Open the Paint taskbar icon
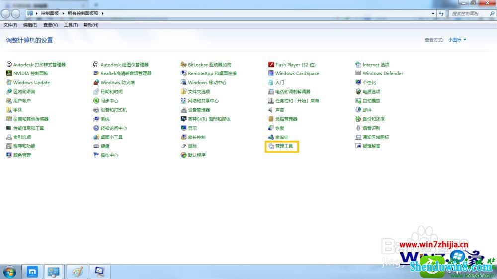The height and width of the screenshot is (279, 497). click(x=77, y=272)
